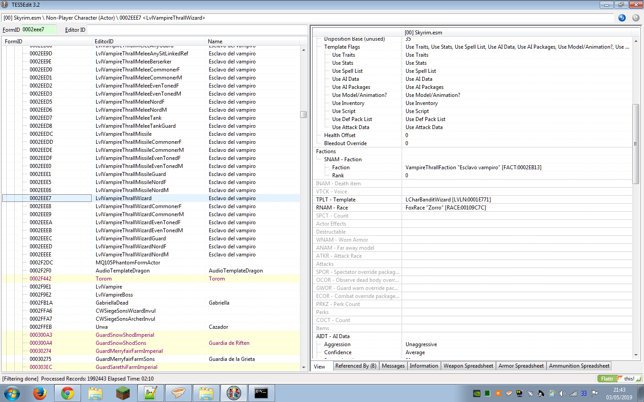The image size is (644, 402).
Task: Switch to Chrome in the taskbar
Action: 68,393
